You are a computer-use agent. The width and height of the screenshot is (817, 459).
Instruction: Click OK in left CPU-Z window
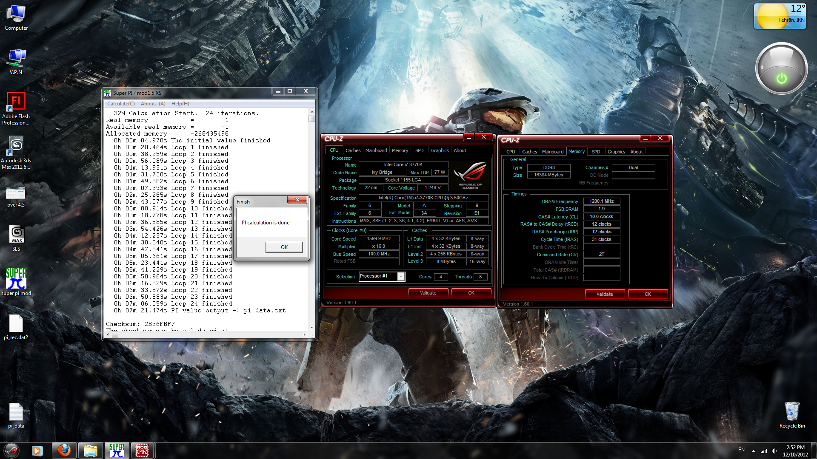click(471, 293)
